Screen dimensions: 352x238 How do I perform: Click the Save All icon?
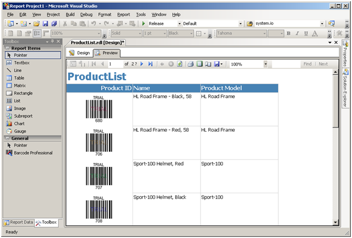tap(54, 24)
